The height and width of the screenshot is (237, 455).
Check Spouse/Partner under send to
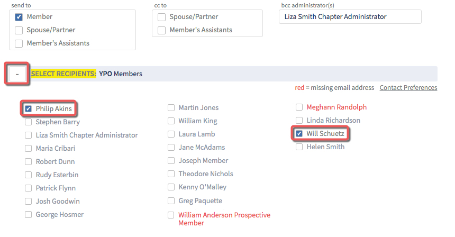19,30
